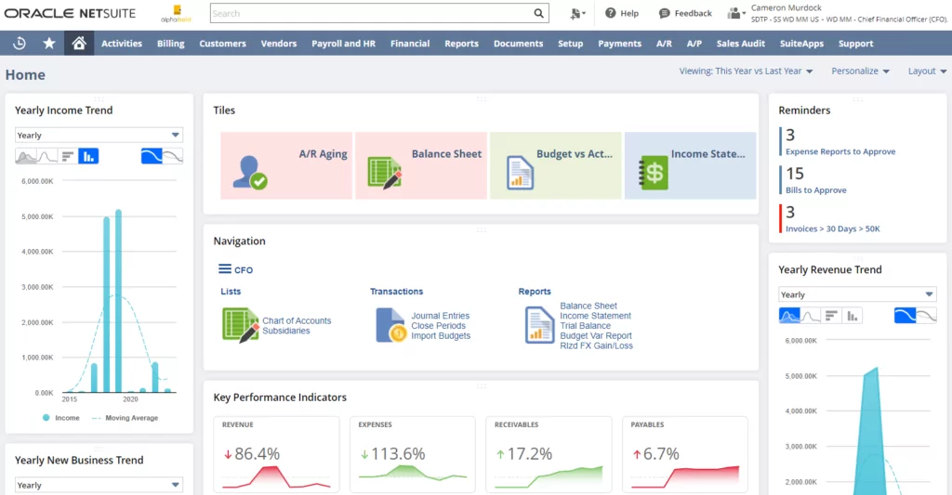Open the Payables KPI card
This screenshot has height=495, width=952.
tap(685, 454)
